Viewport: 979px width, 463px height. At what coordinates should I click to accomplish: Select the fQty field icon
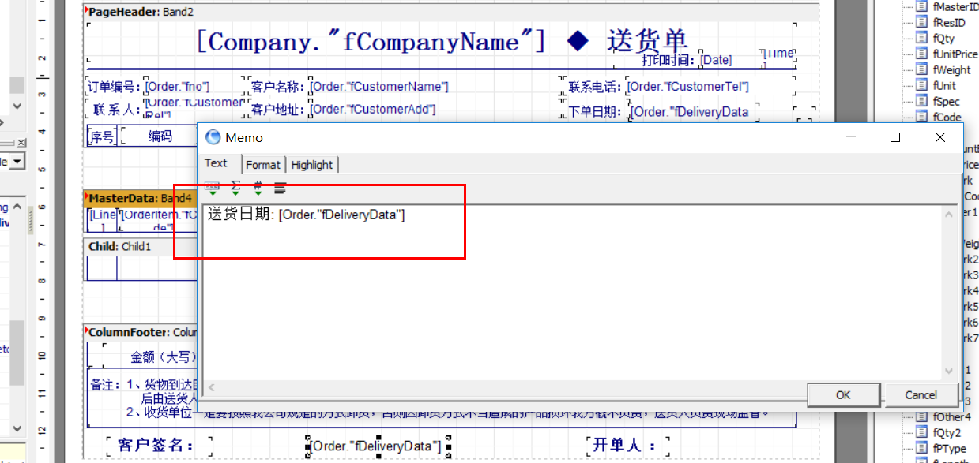click(921, 39)
